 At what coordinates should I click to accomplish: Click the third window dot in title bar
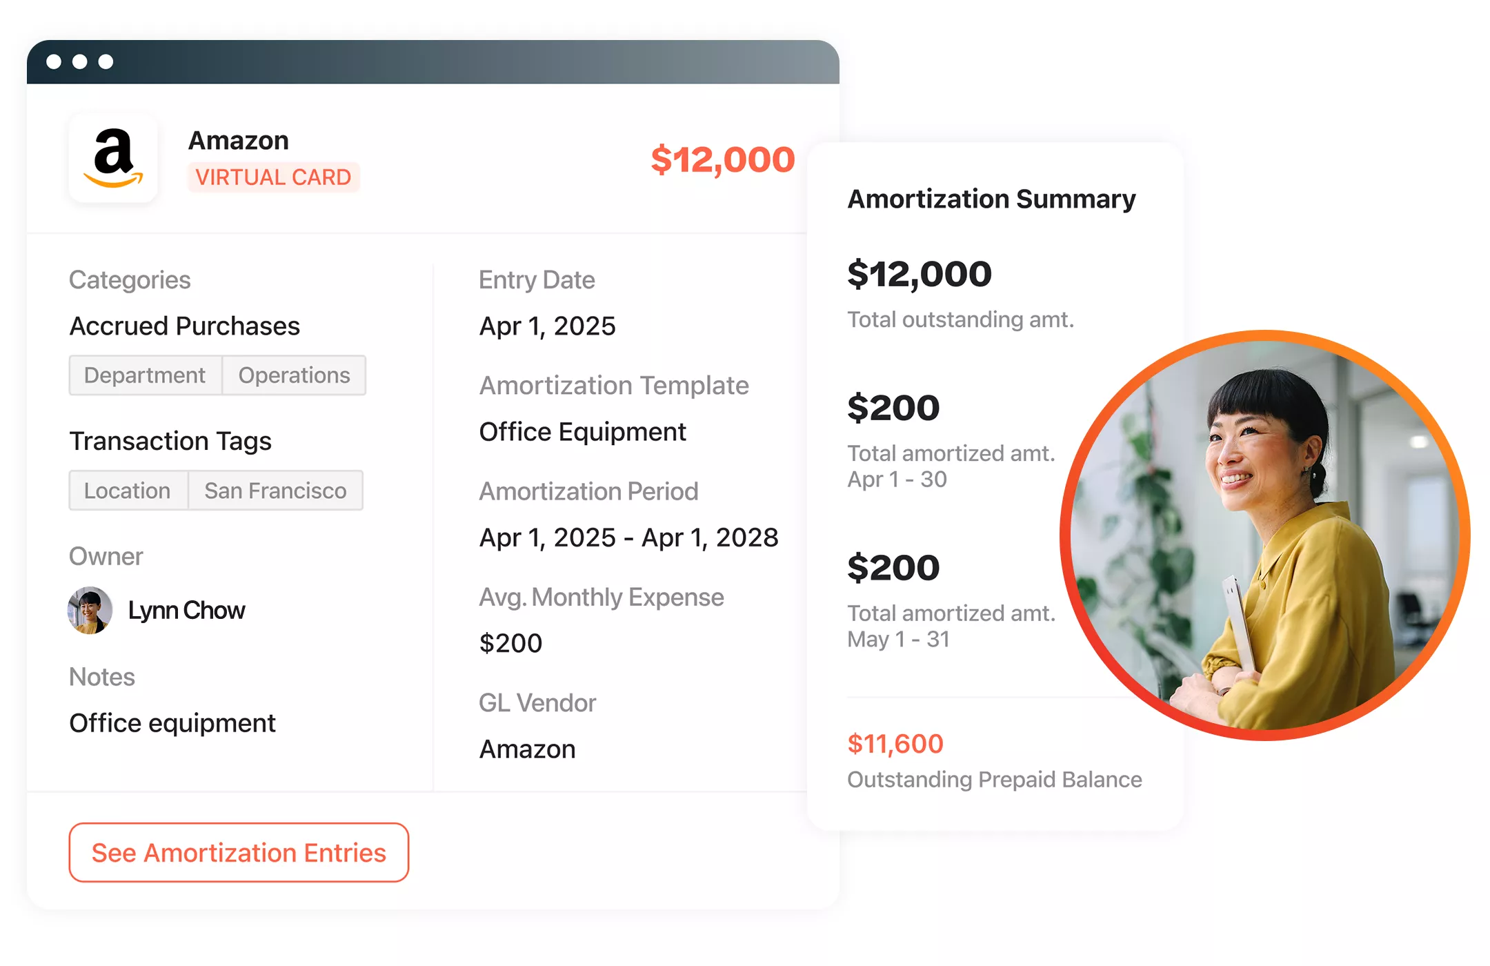click(106, 62)
